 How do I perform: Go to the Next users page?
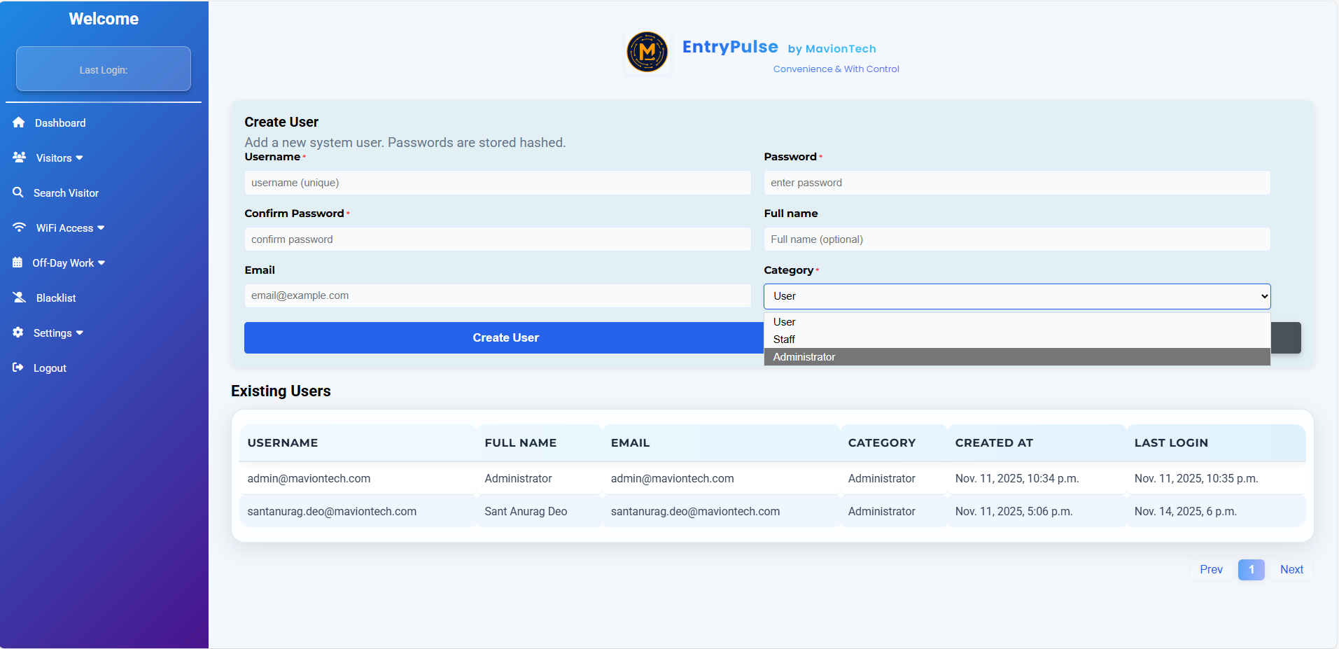1291,570
